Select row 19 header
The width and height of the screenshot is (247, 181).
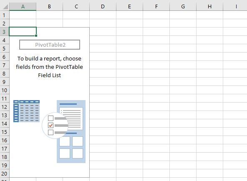[5, 165]
